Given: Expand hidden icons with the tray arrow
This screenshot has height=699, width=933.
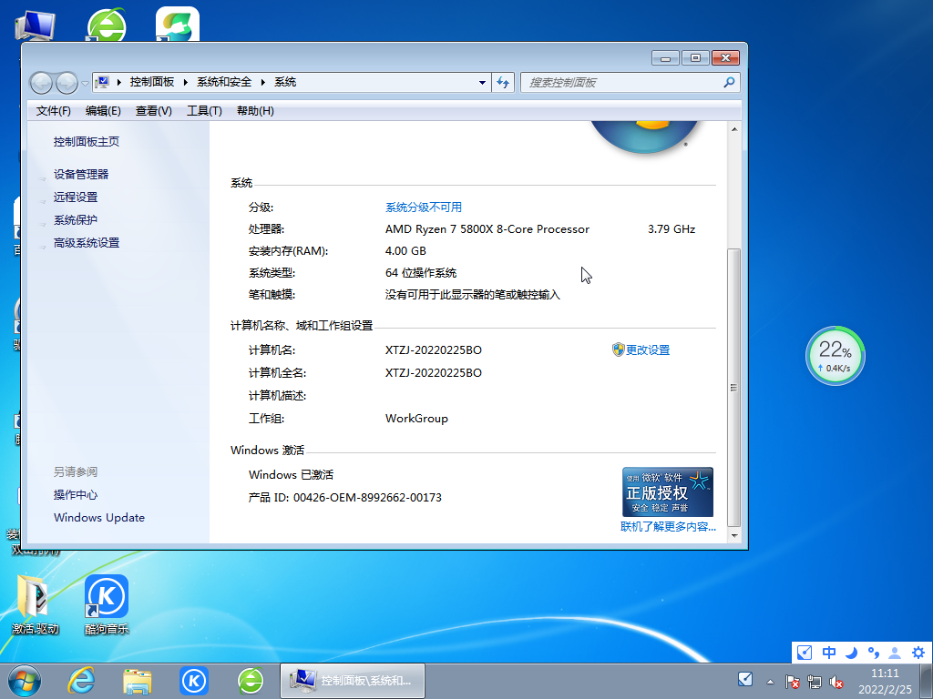Looking at the screenshot, I should coord(770,681).
